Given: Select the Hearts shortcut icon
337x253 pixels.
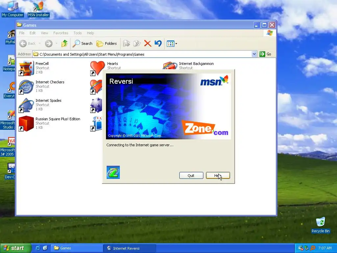Looking at the screenshot, I should (x=97, y=68).
